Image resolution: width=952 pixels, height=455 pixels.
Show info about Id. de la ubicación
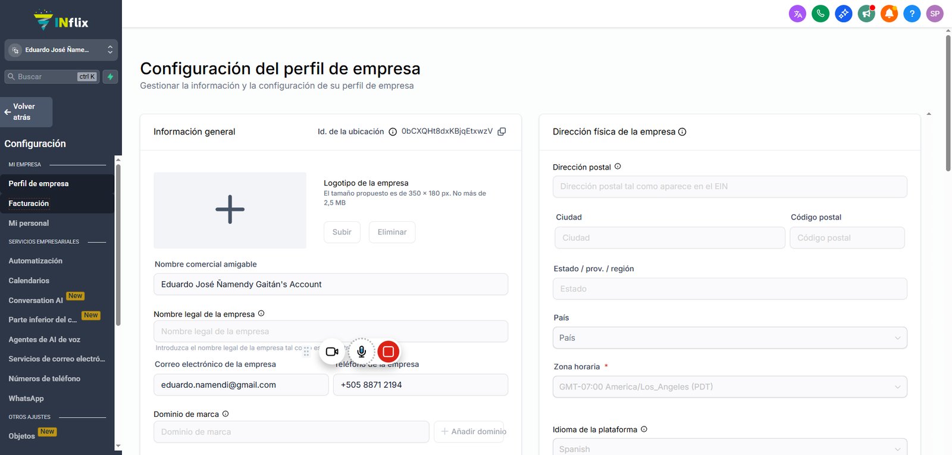[x=393, y=132]
